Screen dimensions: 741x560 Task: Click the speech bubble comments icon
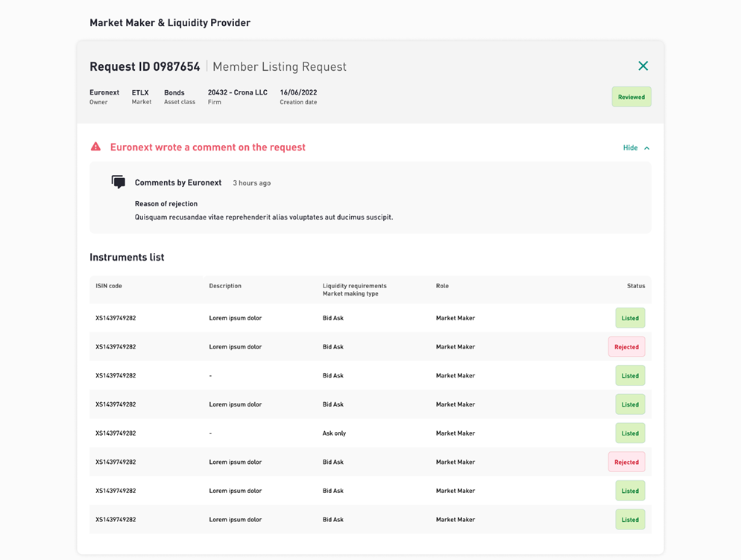tap(118, 182)
